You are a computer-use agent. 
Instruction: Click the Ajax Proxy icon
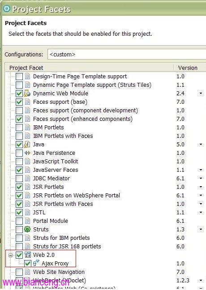tap(36, 263)
